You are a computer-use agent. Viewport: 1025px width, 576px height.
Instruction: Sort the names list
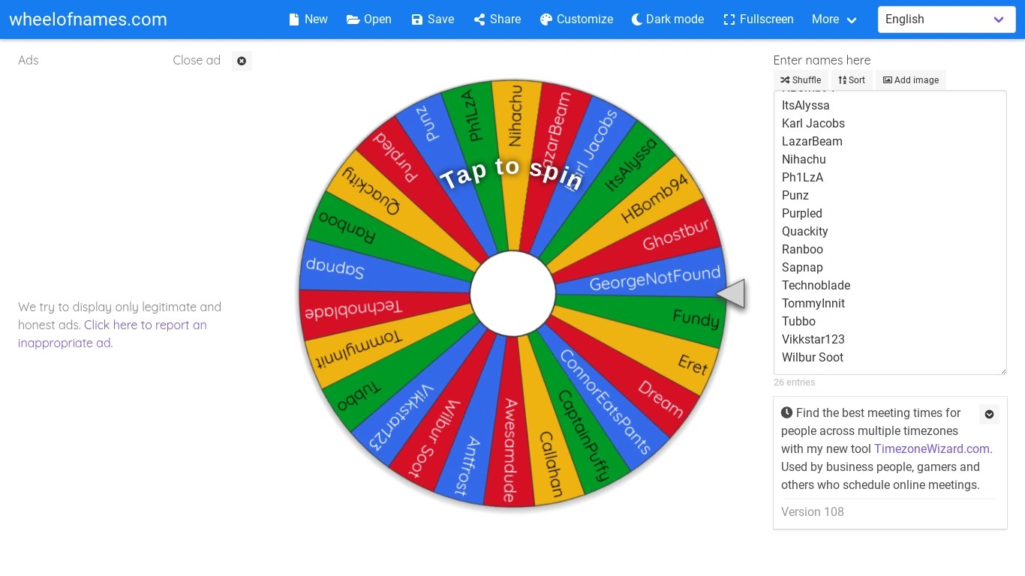(852, 80)
